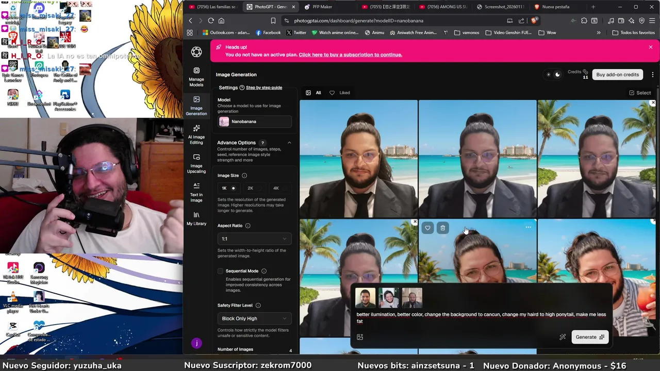Viewport: 660px width, 371px height.
Task: Dismiss the Heads up banner
Action: [x=651, y=47]
